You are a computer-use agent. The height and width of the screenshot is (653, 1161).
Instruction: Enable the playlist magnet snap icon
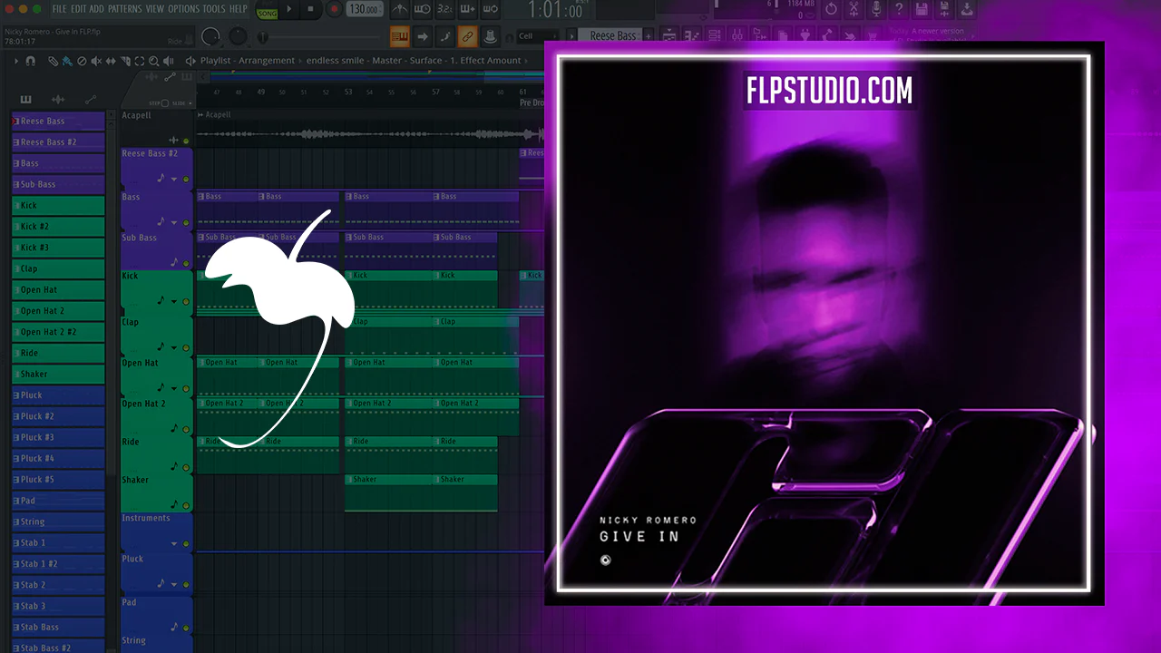click(30, 61)
